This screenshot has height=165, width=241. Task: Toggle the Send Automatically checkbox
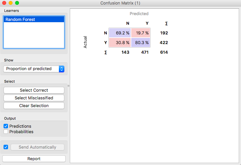click(x=6, y=147)
